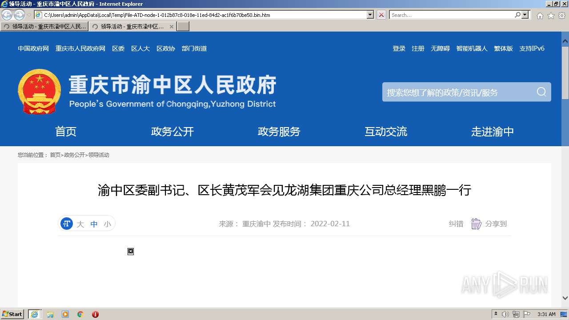Click the volume speaker tray icon
This screenshot has width=569, height=320.
point(505,314)
